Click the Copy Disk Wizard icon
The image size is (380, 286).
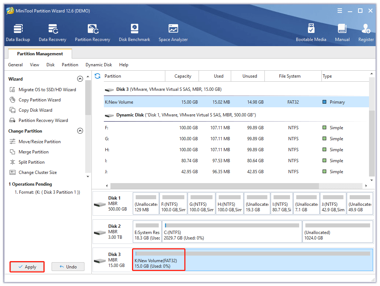click(12, 110)
